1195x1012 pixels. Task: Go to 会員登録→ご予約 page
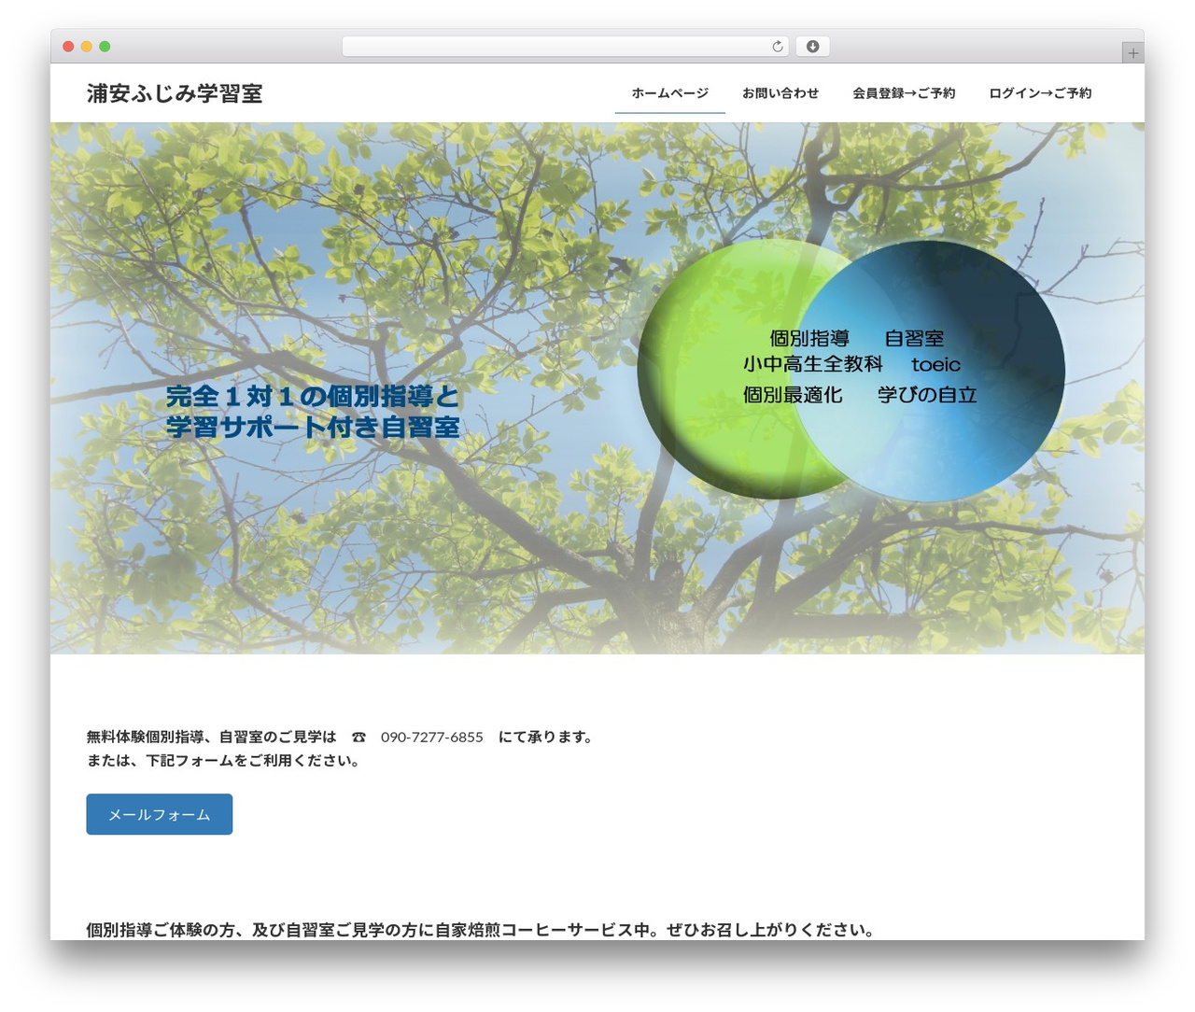click(904, 93)
